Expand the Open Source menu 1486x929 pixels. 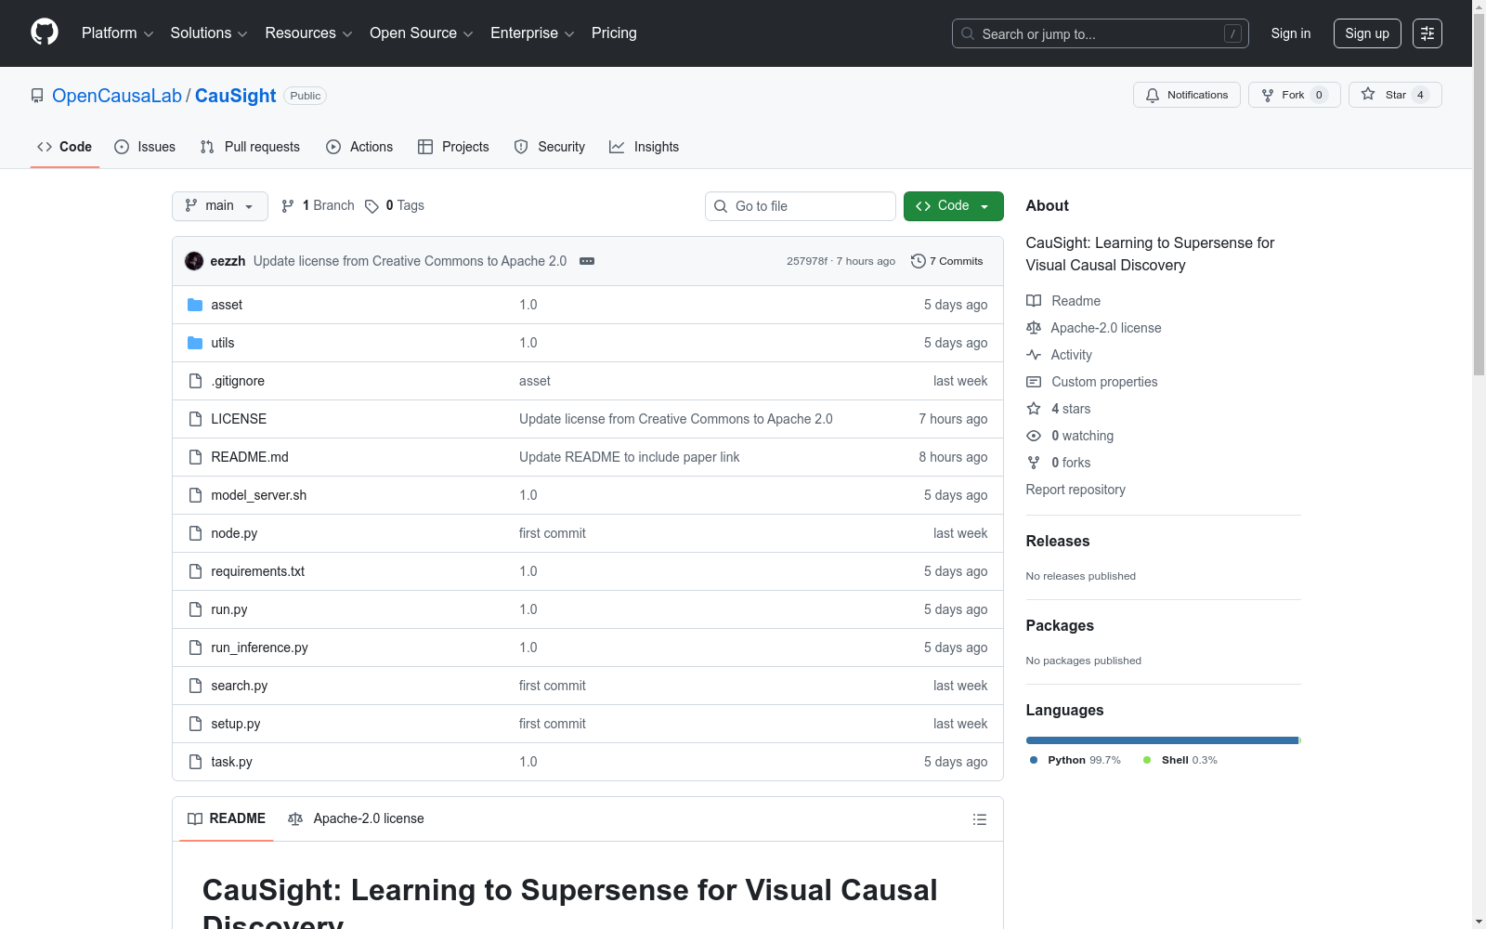point(422,33)
